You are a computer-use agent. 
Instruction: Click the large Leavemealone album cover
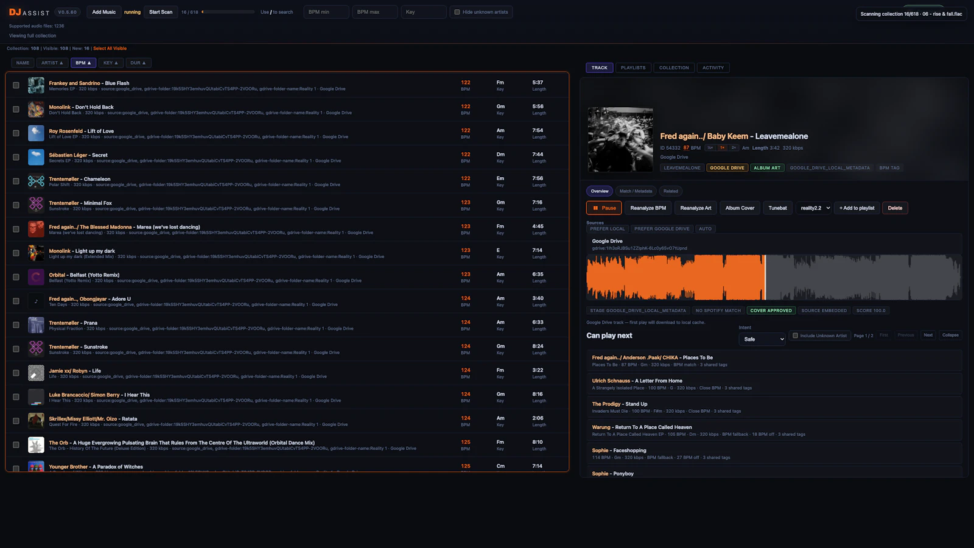620,140
